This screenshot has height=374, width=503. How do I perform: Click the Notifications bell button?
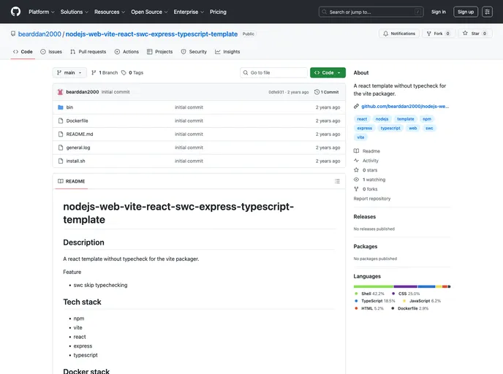point(398,34)
